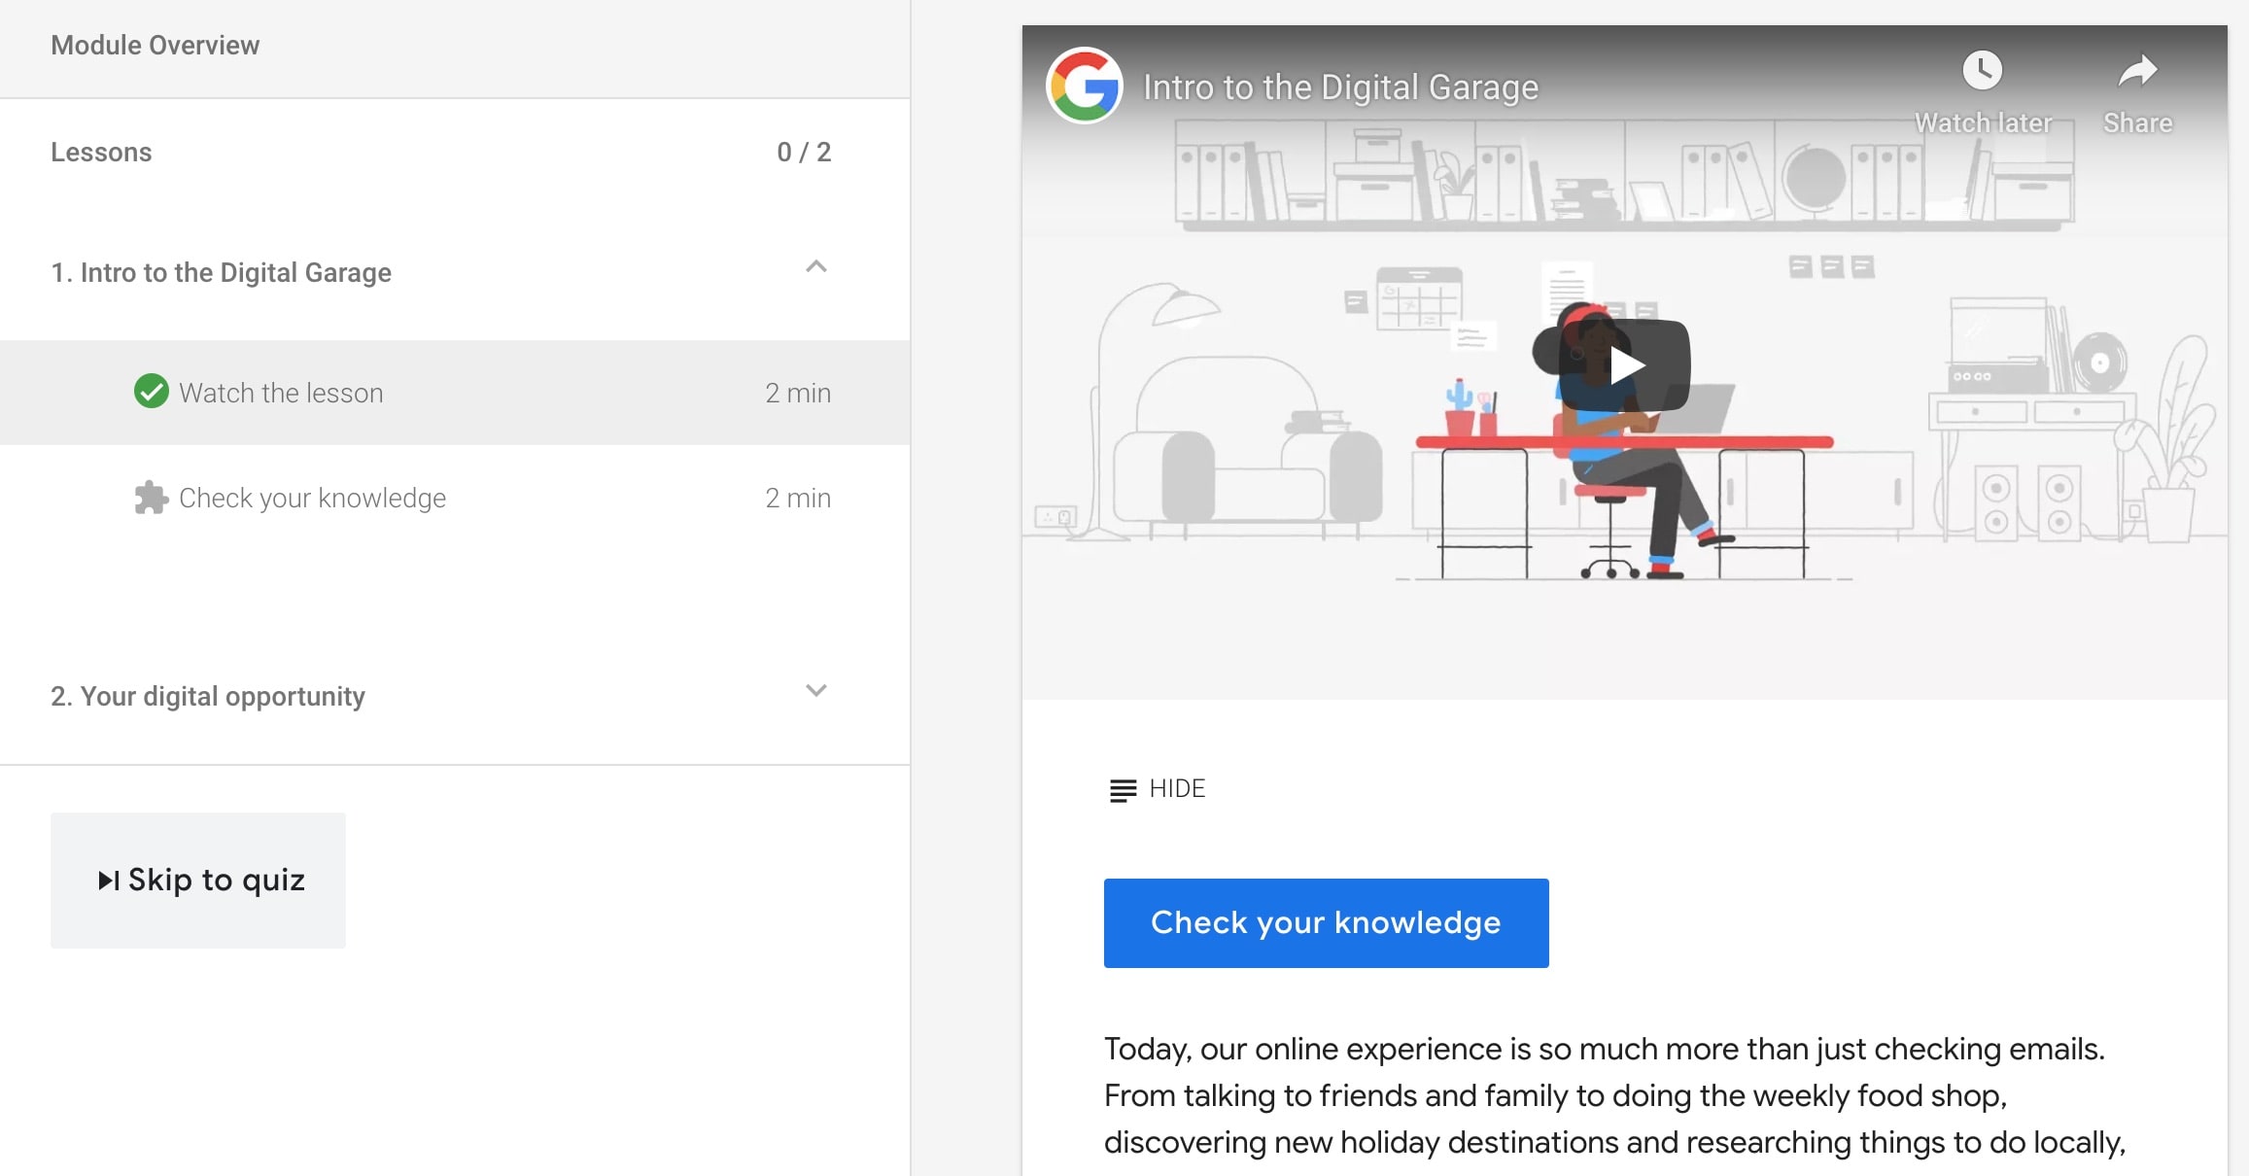
Task: Click the Watch later clock icon
Action: 1982,70
